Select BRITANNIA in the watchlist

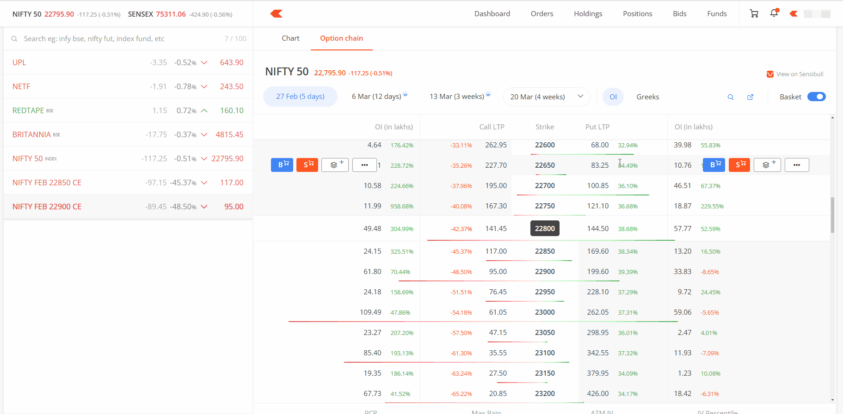tap(128, 134)
